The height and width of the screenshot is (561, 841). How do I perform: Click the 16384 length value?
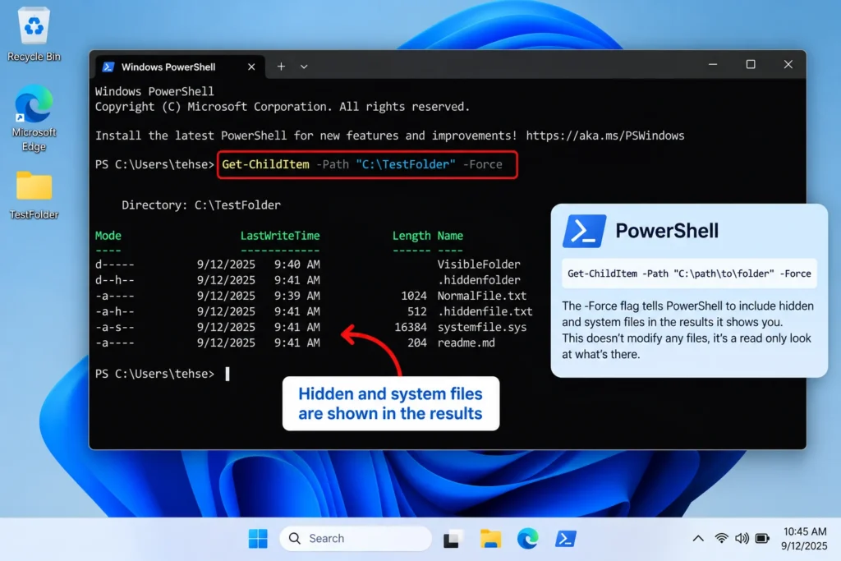click(411, 327)
